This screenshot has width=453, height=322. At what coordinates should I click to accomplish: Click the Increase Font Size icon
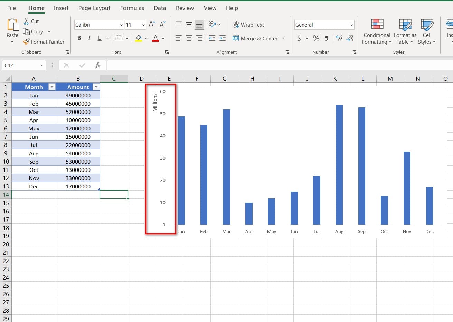pos(152,25)
